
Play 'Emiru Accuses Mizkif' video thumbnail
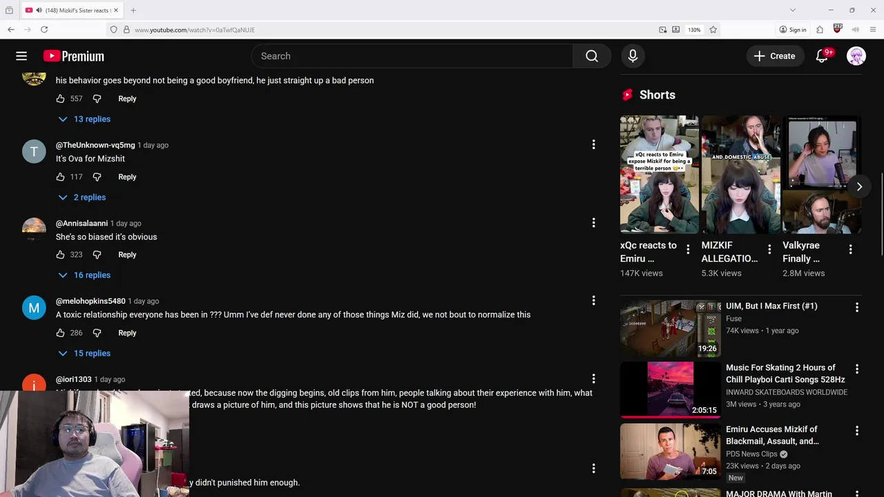point(670,451)
